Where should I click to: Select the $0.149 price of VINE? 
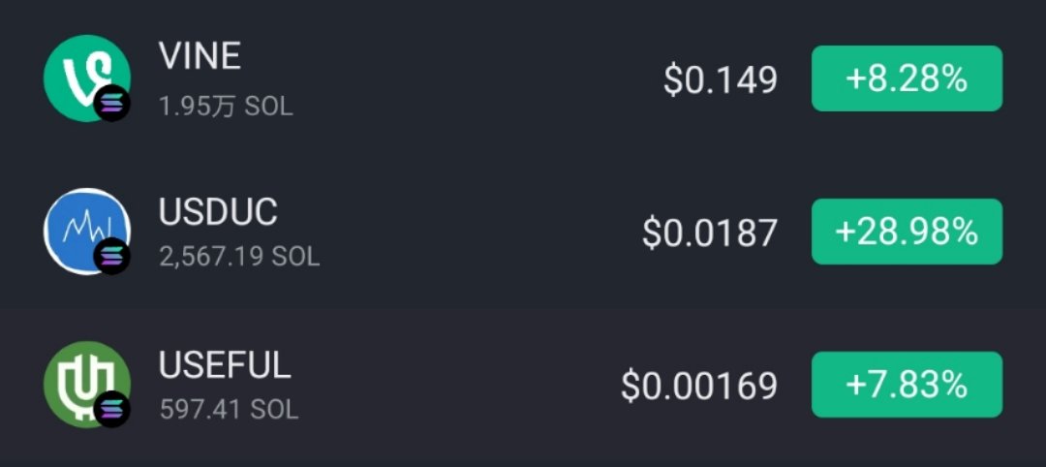(x=721, y=80)
